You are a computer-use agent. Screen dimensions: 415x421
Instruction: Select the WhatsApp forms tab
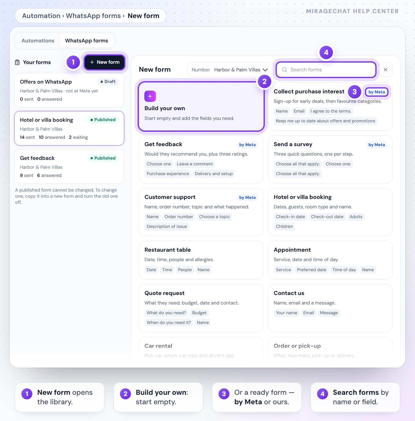point(86,41)
